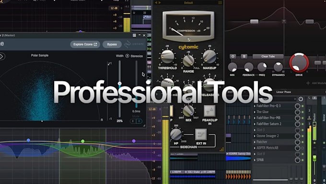
Task: Click the Polar Sample label
Action: [x=40, y=55]
